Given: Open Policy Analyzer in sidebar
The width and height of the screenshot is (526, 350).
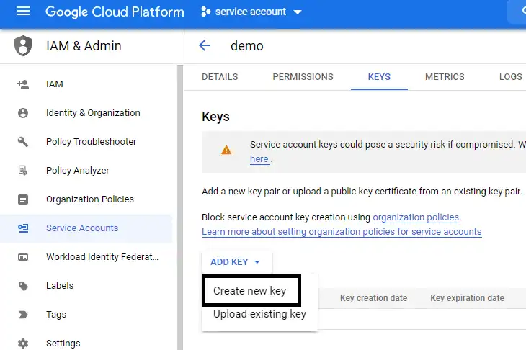Looking at the screenshot, I should coord(86,170).
